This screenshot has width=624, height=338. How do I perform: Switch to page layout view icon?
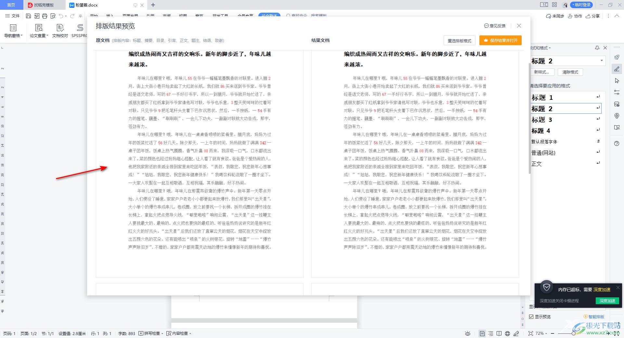[482, 333]
